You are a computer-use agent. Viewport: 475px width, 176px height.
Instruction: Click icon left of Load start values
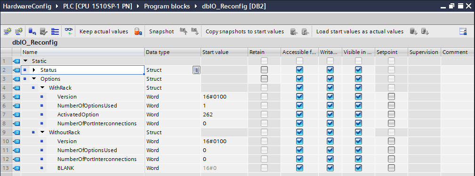pos(305,31)
